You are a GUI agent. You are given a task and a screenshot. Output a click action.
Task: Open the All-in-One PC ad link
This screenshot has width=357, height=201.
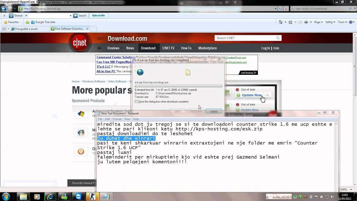click(x=106, y=71)
